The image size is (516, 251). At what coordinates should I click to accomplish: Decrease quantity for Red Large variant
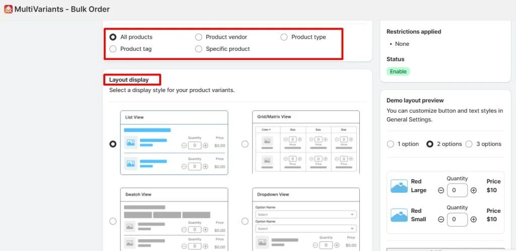click(441, 190)
